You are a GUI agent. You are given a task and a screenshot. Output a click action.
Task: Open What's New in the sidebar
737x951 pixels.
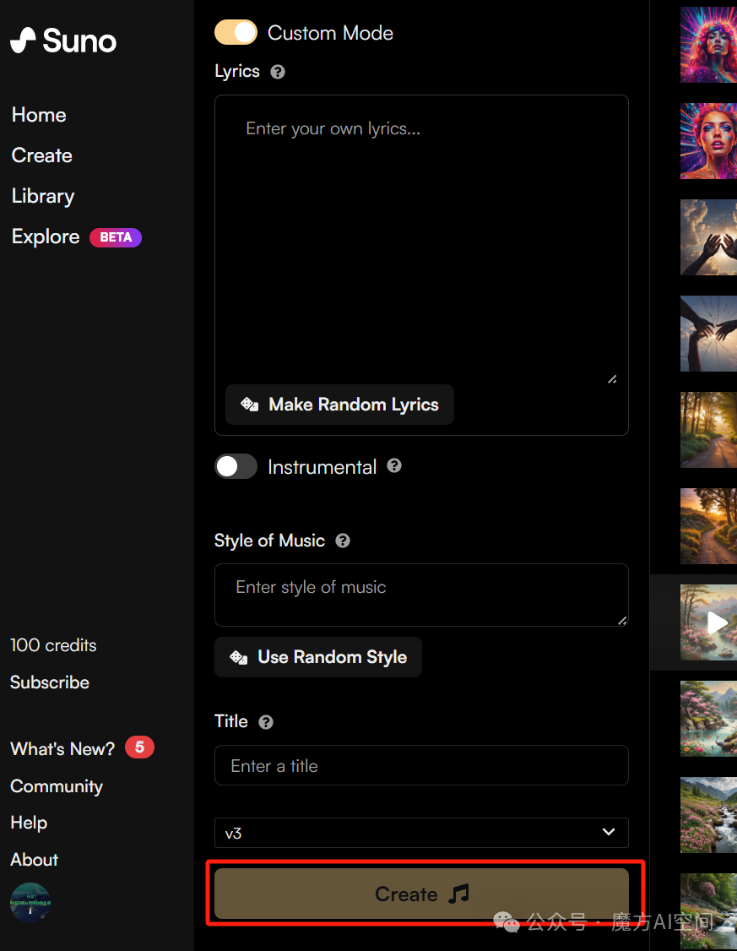tap(62, 748)
